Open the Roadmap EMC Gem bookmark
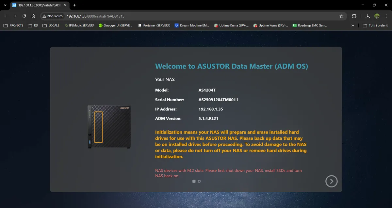 click(x=310, y=25)
